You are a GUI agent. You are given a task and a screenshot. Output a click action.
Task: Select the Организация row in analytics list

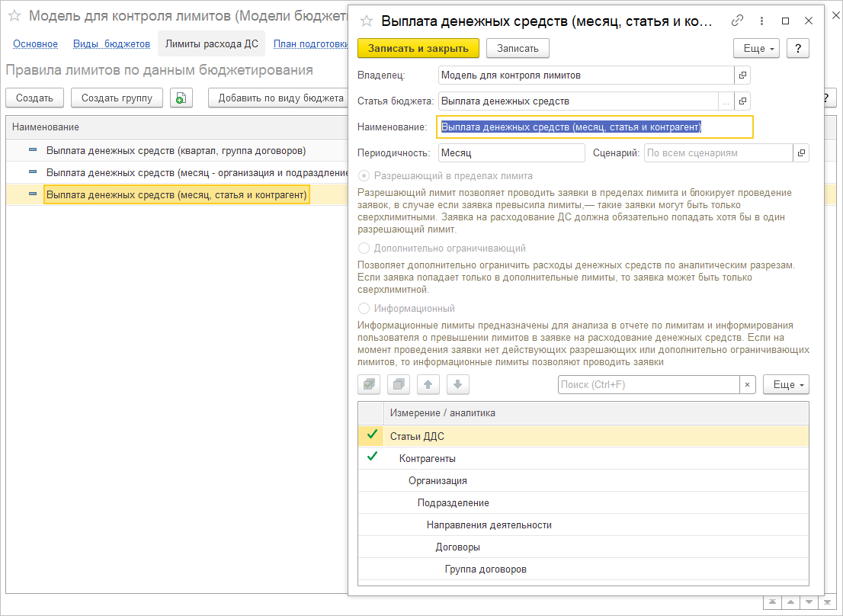coord(438,481)
